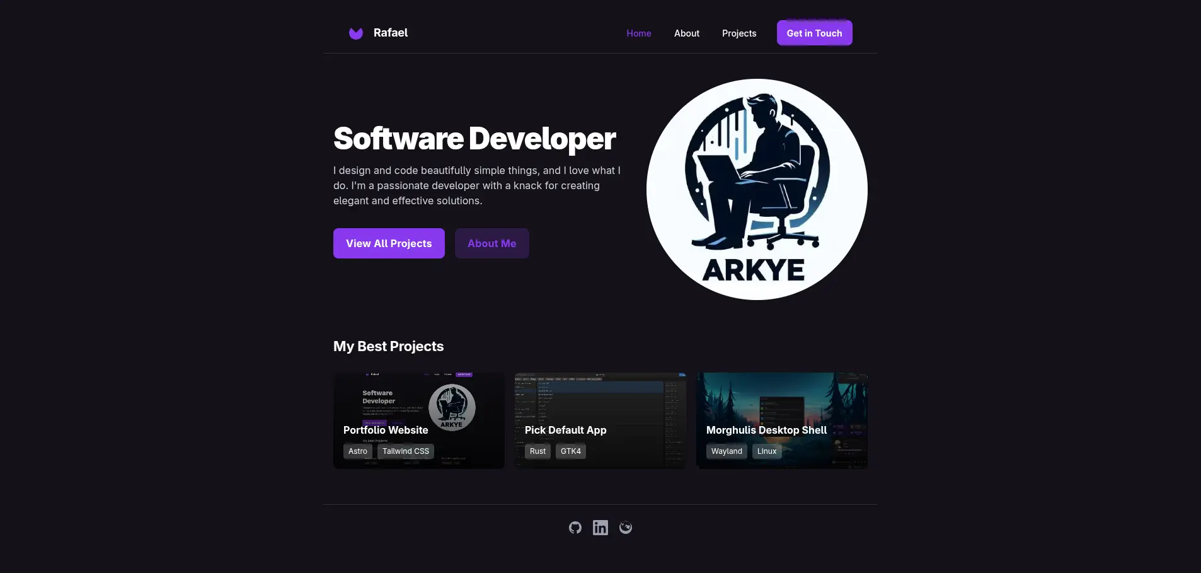
Task: Open the GitHub profile icon in footer
Action: (x=575, y=527)
